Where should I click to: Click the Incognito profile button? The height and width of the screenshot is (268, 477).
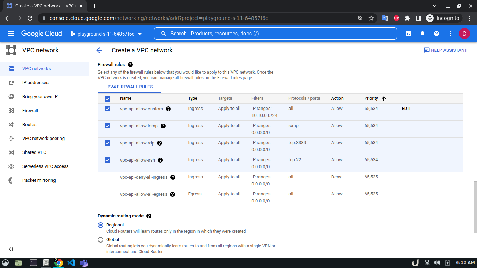443,18
